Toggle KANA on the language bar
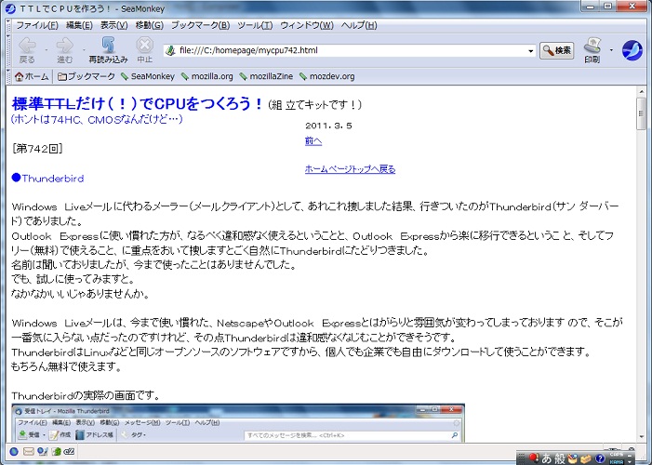This screenshot has height=465, width=652. point(617,461)
